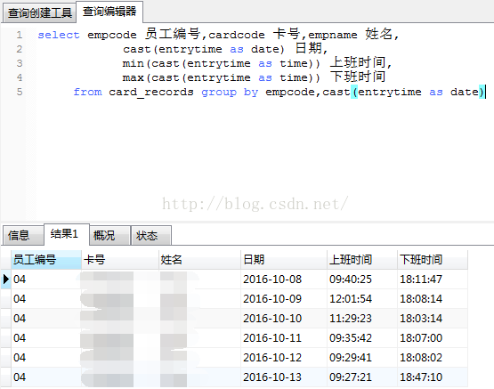Click the 卡号 column header
The image size is (494, 389).
[x=120, y=260]
